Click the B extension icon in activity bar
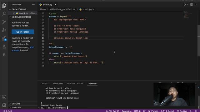 [x=4, y=55]
